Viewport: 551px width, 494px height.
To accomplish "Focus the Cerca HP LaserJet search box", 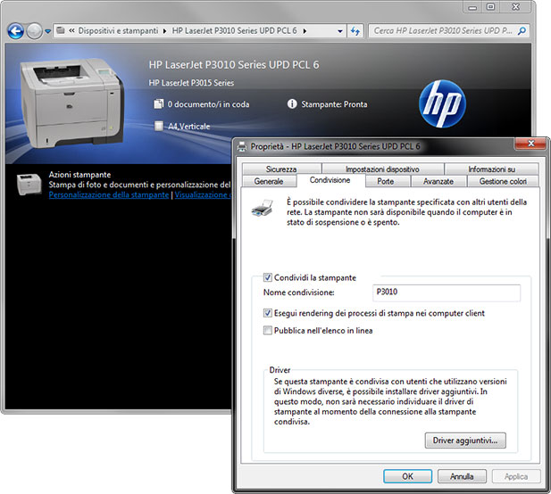I will [x=443, y=31].
